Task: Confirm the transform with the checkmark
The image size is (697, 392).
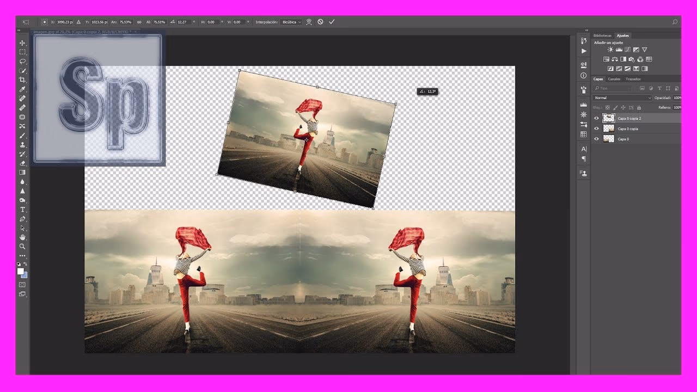Action: pos(332,22)
